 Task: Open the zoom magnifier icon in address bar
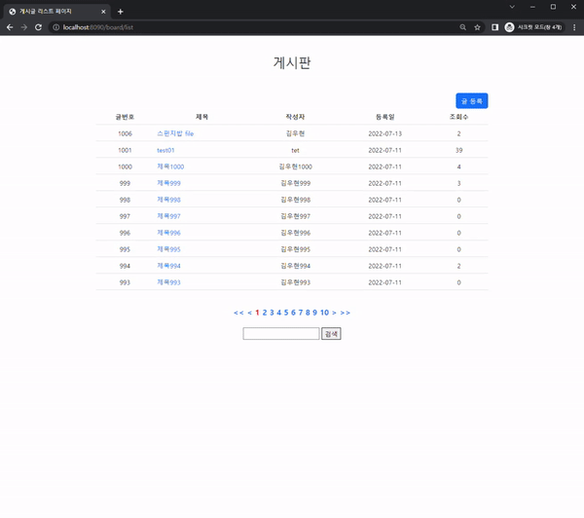pyautogui.click(x=463, y=27)
